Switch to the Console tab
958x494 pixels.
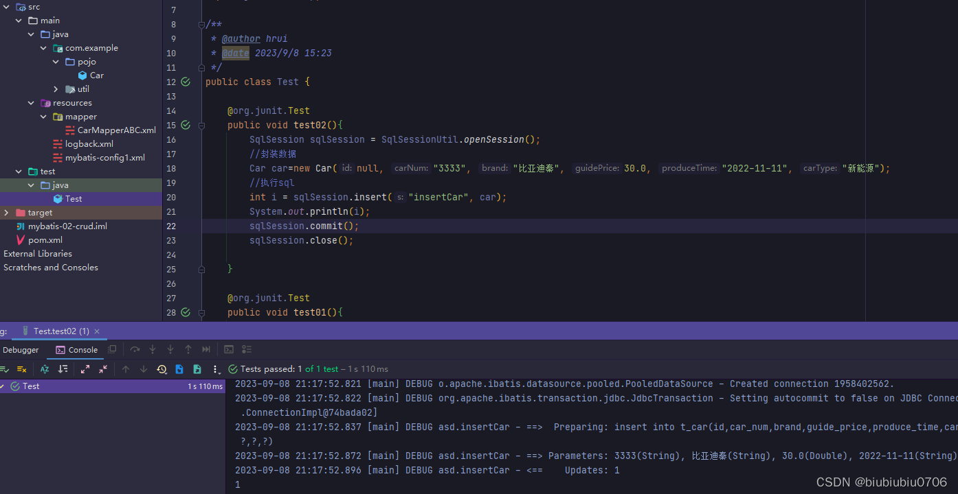pos(76,350)
